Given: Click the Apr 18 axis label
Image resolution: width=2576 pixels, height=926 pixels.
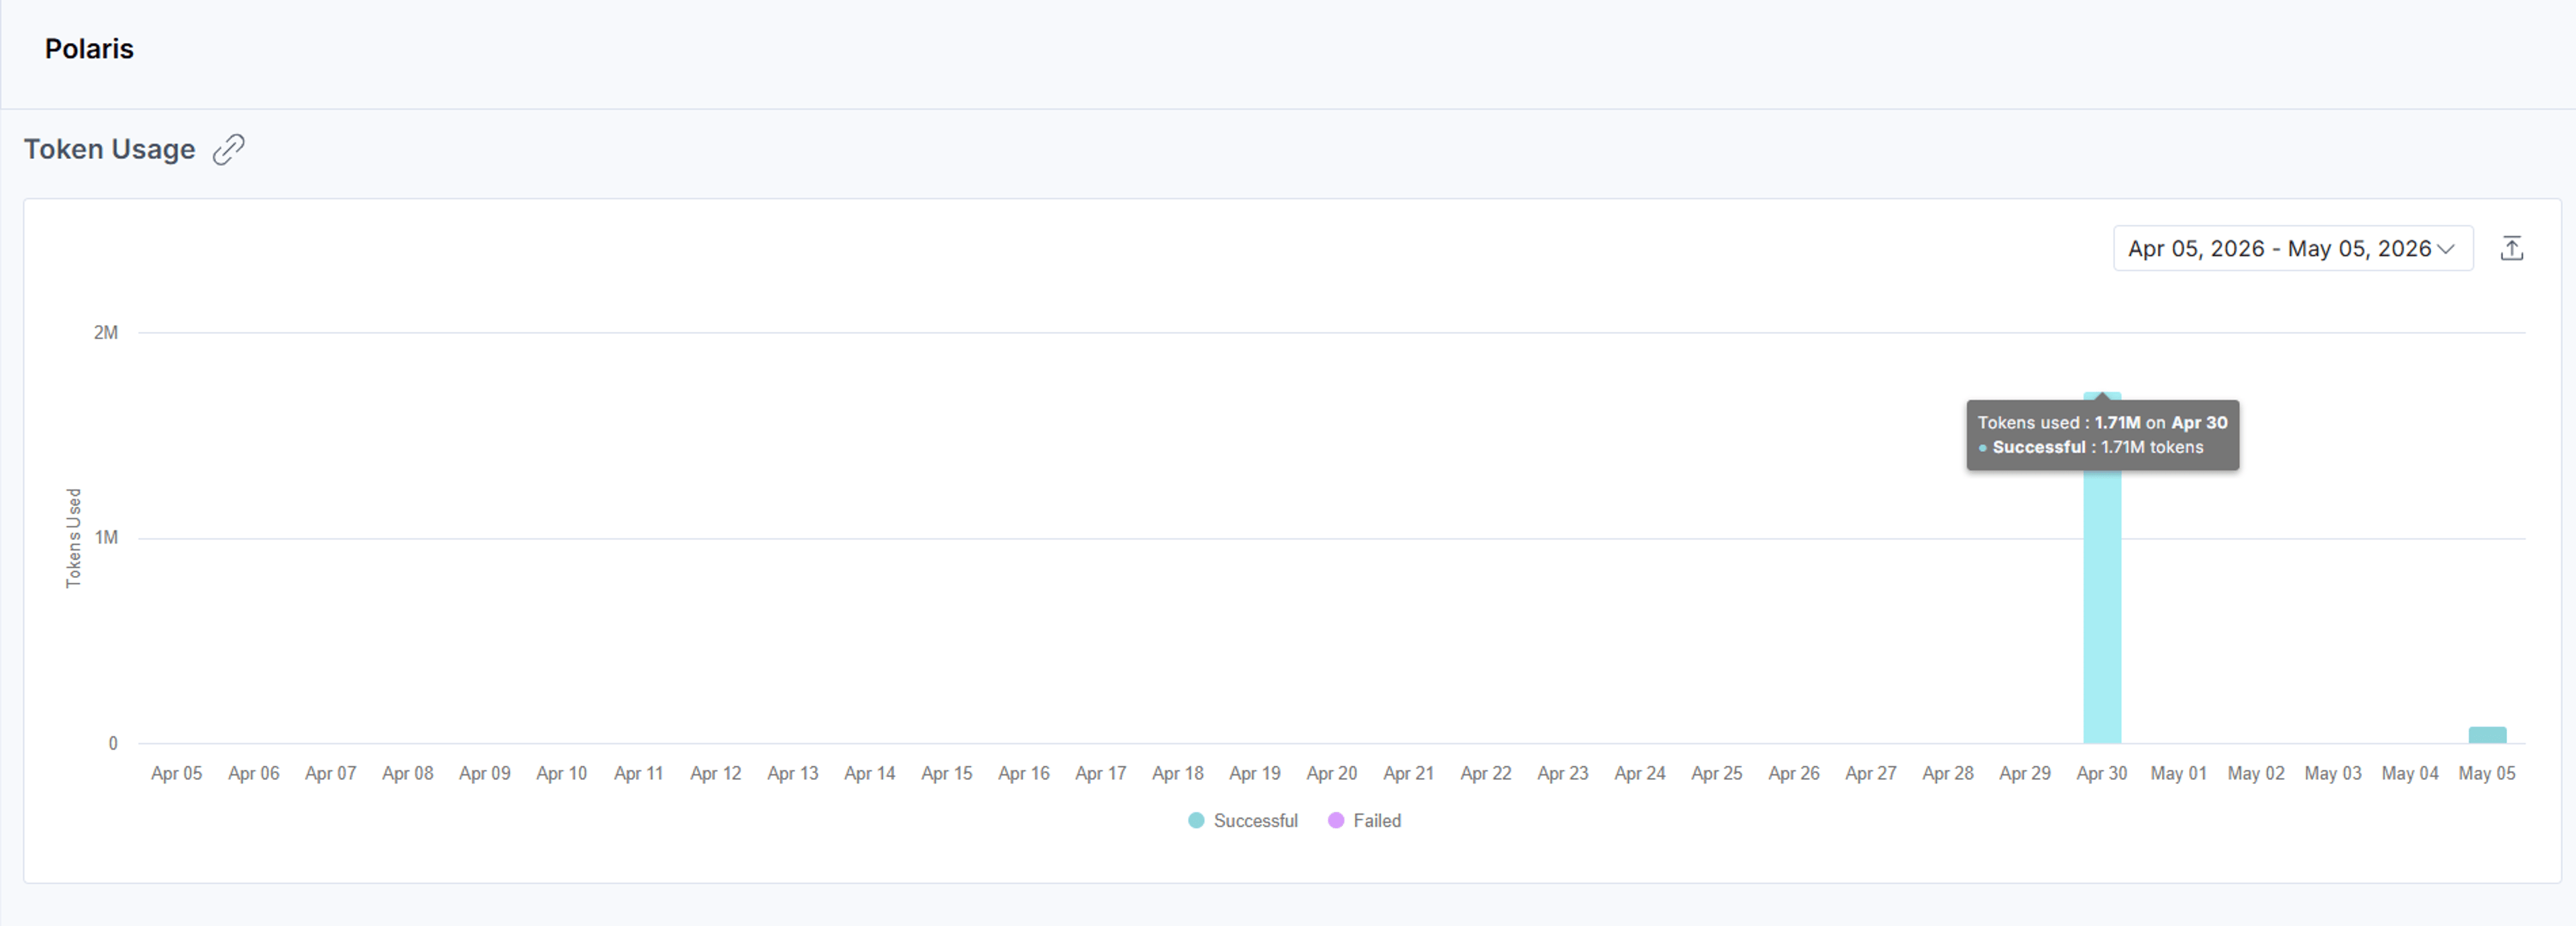Looking at the screenshot, I should coord(1177,773).
